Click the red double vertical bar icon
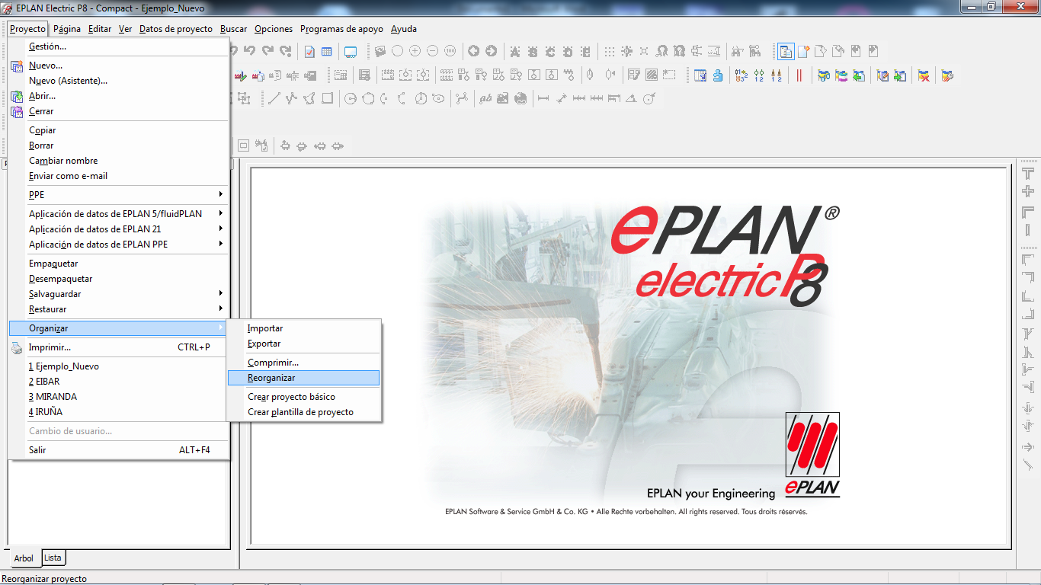Viewport: 1041px width, 585px height. coord(799,75)
